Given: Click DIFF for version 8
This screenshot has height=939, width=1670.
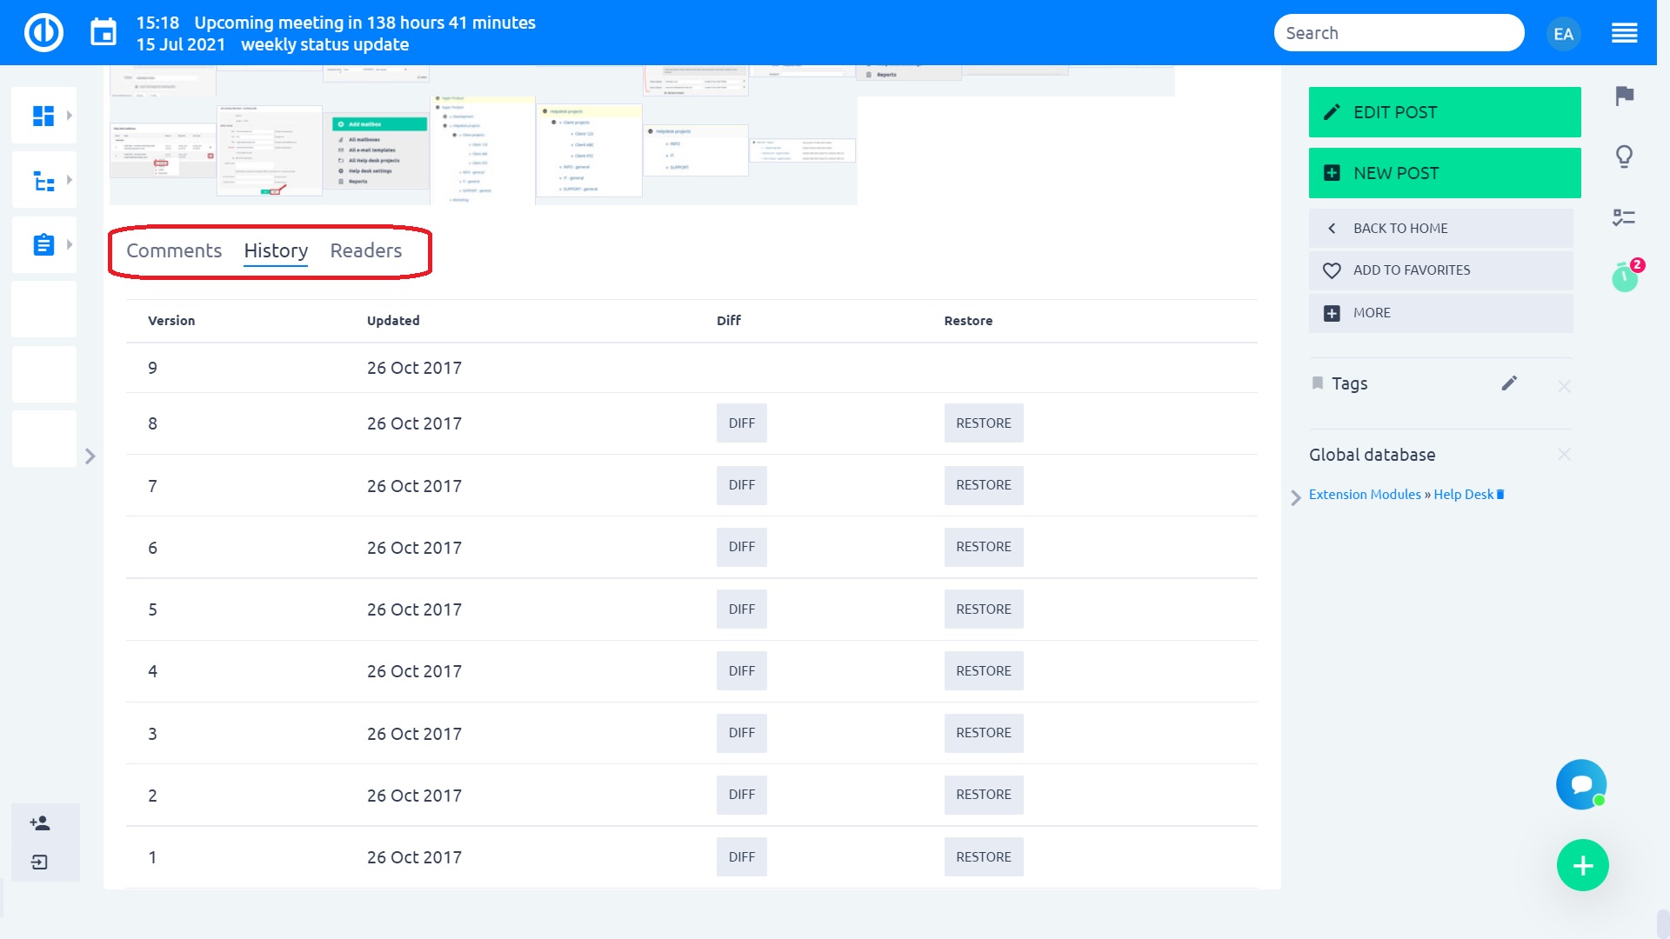Looking at the screenshot, I should (741, 423).
